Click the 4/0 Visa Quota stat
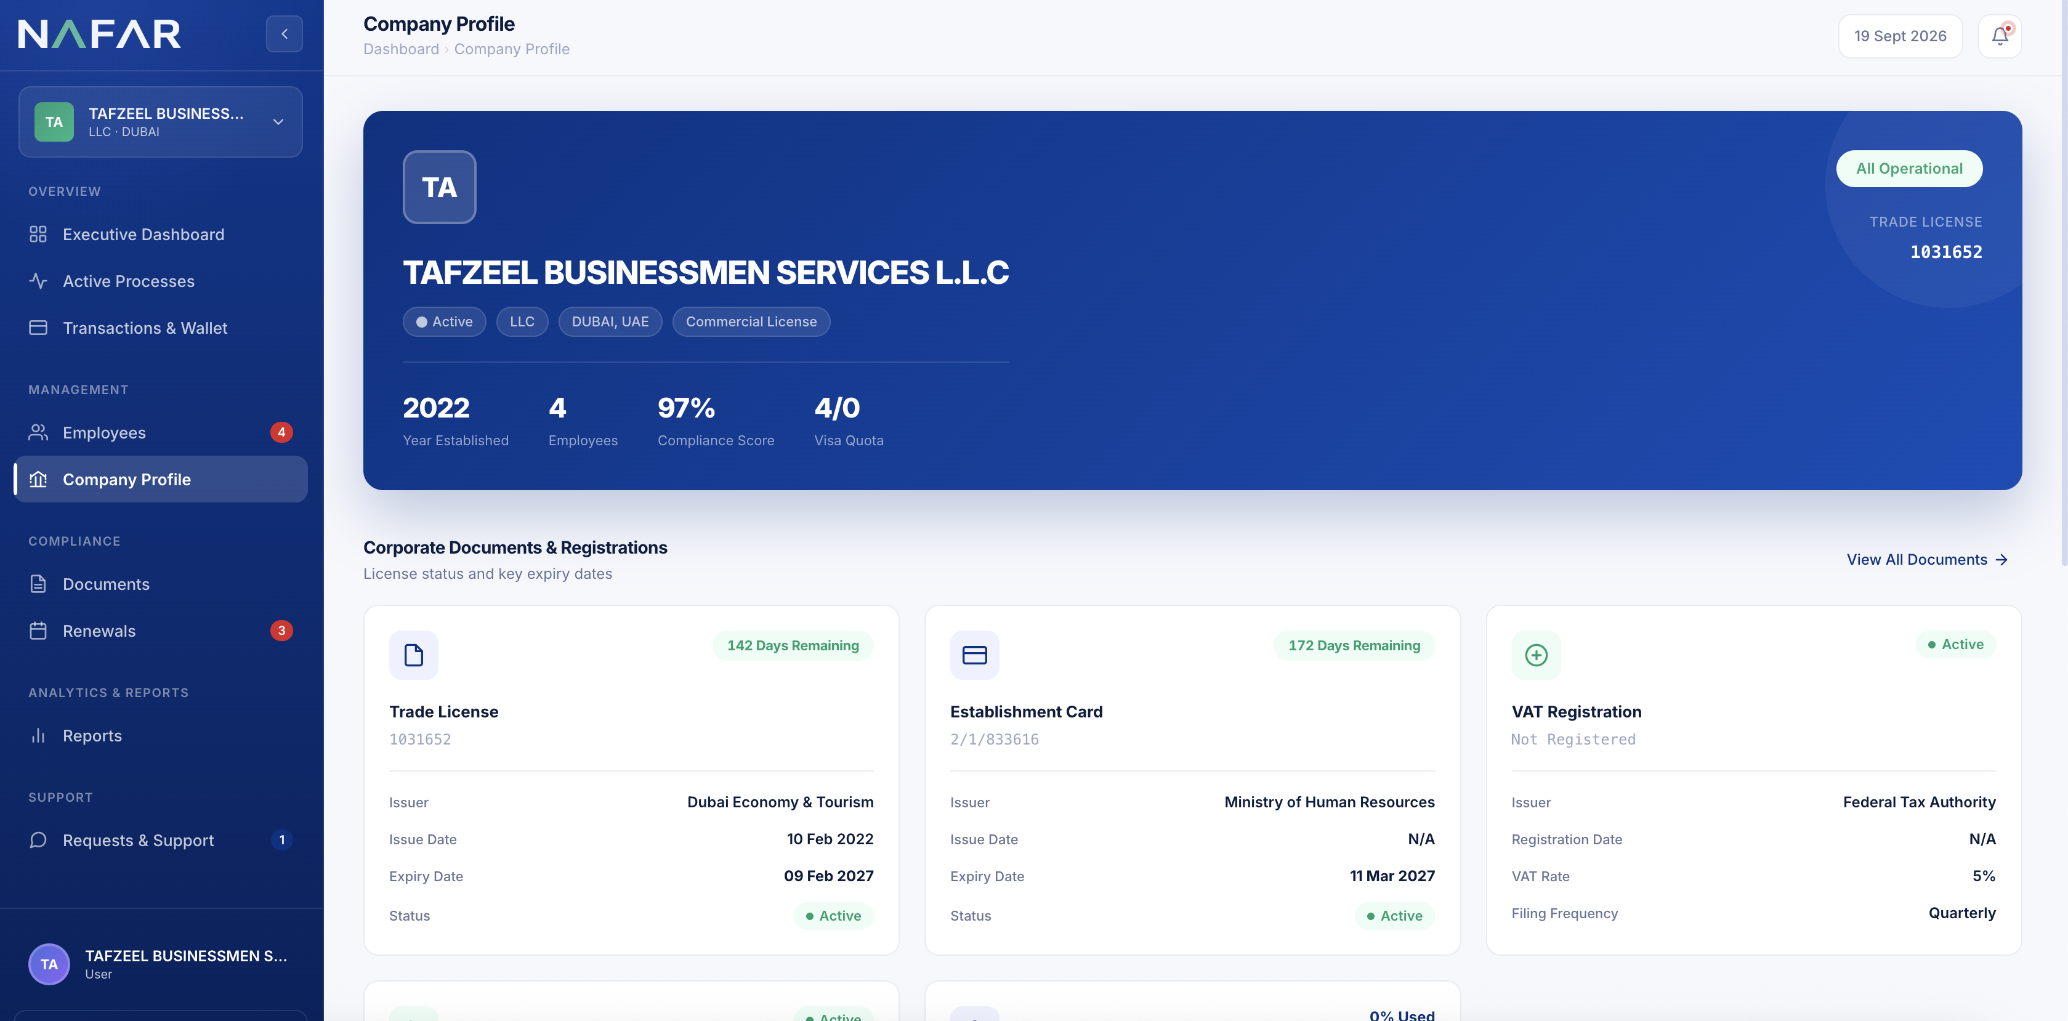This screenshot has width=2068, height=1021. [x=849, y=421]
